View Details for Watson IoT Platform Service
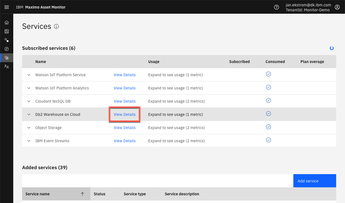The width and height of the screenshot is (345, 203). pyautogui.click(x=125, y=75)
